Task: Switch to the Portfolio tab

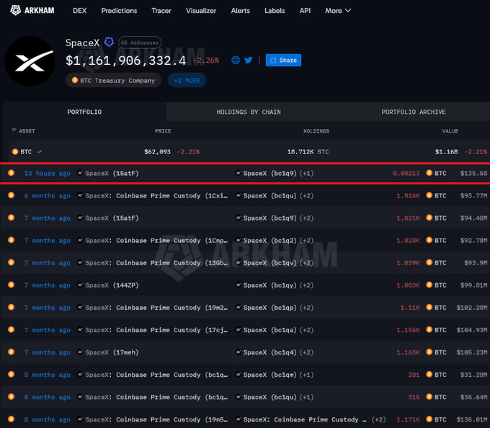Action: (84, 112)
